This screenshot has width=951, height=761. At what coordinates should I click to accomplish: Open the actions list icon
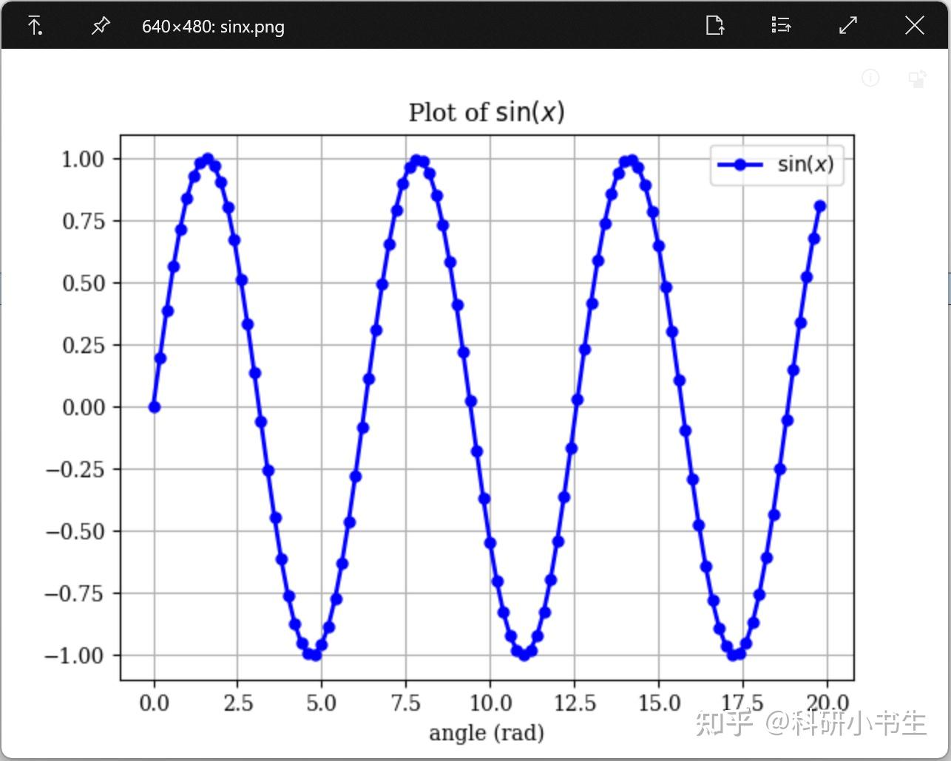click(781, 25)
